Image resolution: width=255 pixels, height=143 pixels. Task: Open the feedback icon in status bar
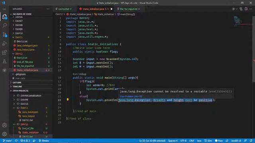[x=245, y=141]
